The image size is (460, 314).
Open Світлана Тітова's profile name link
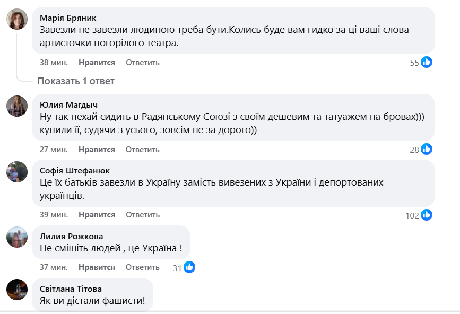coord(71,289)
